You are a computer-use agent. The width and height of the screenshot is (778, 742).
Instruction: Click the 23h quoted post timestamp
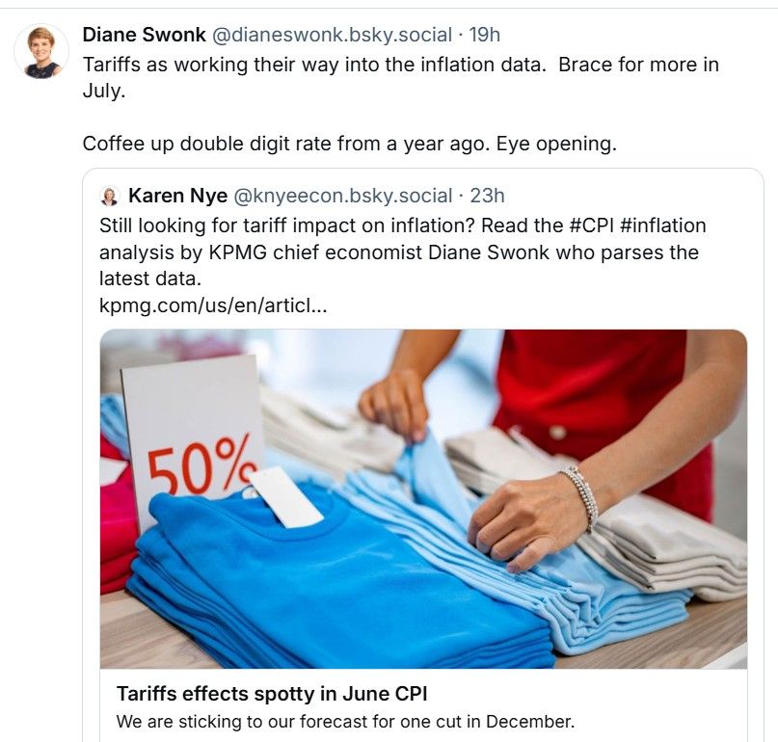[487, 196]
